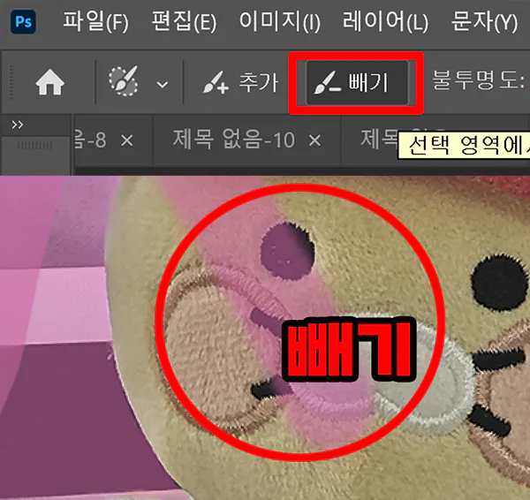The image size is (530, 500).
Task: Open the 파일(F) menu
Action: [95, 21]
